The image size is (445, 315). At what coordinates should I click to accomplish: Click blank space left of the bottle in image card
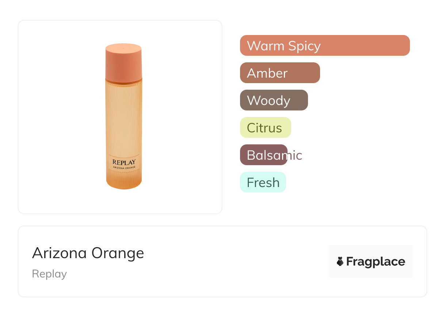(x=58, y=117)
